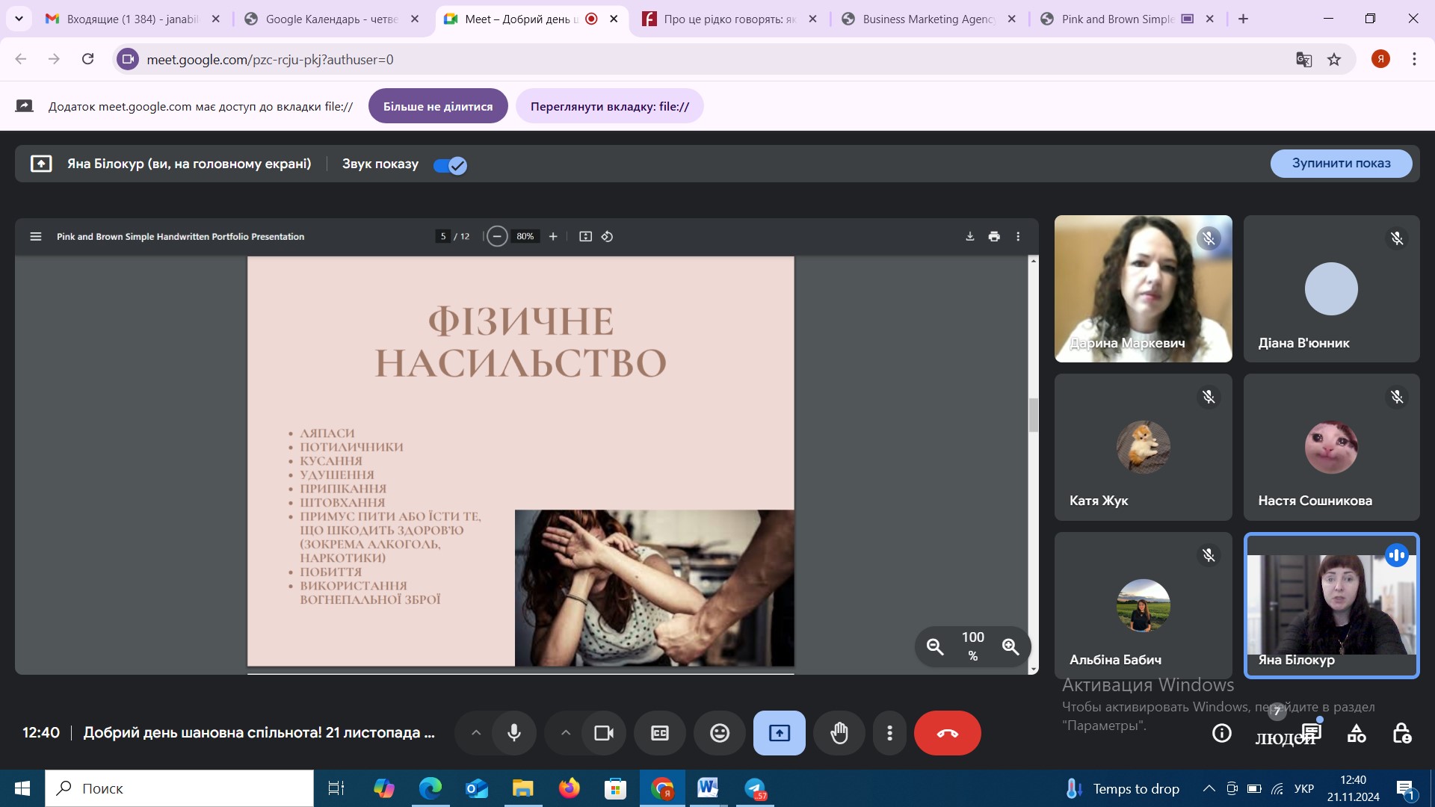Expand microphone audio settings chevron

coord(475,733)
